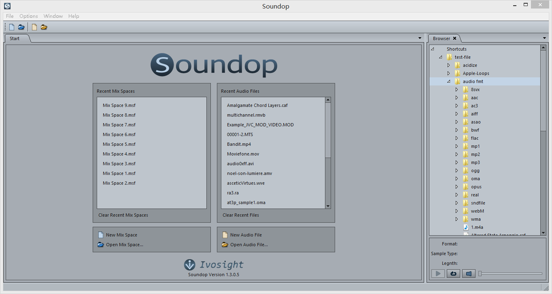The height and width of the screenshot is (294, 552).
Task: Select the mp2 folder icon
Action: 466,154
